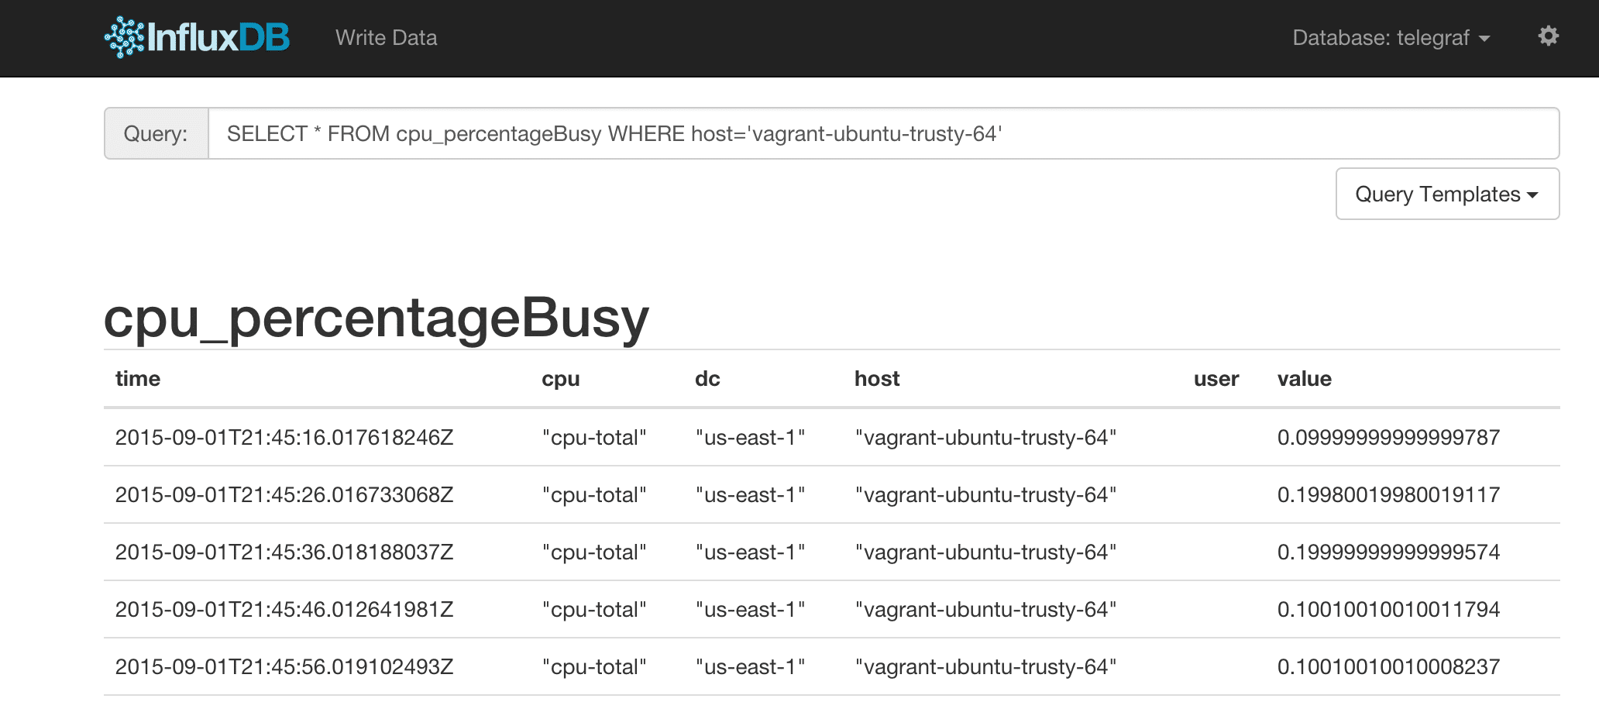Click the dc column header
This screenshot has height=702, width=1599.
[707, 379]
